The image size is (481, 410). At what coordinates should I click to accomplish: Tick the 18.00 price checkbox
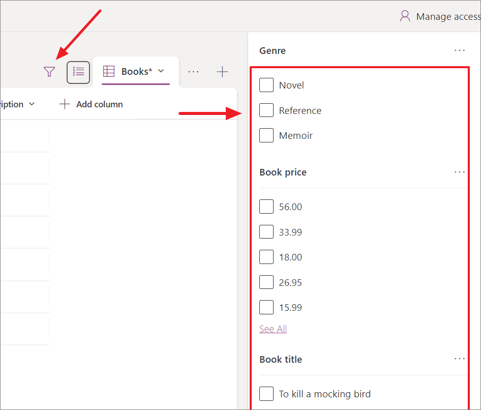266,257
